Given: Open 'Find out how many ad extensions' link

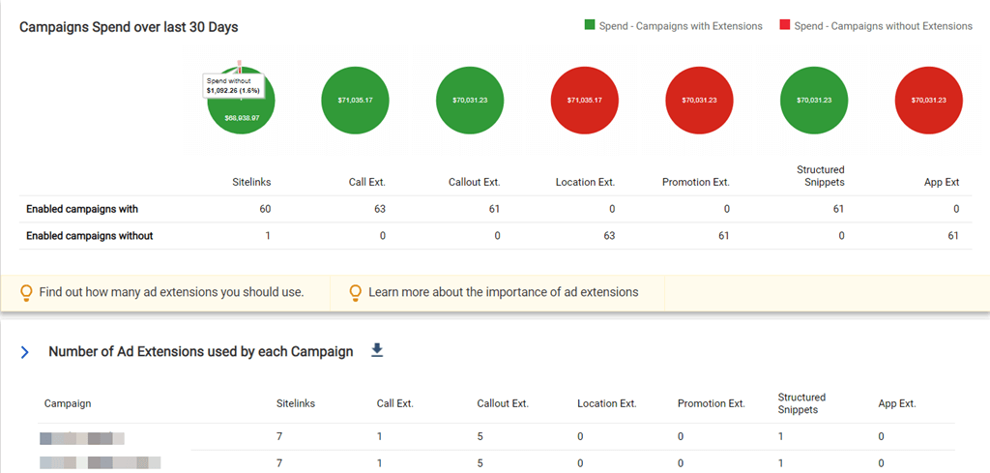Looking at the screenshot, I should tap(172, 292).
